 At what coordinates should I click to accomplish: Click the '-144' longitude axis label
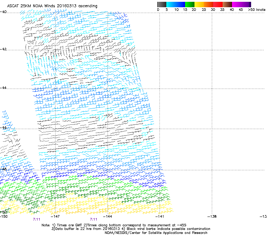coord(108,217)
